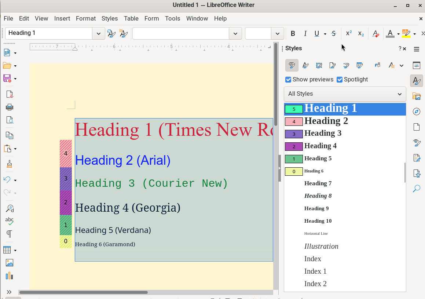Disable the Spotlight checkbox
The height and width of the screenshot is (299, 425).
(x=340, y=80)
